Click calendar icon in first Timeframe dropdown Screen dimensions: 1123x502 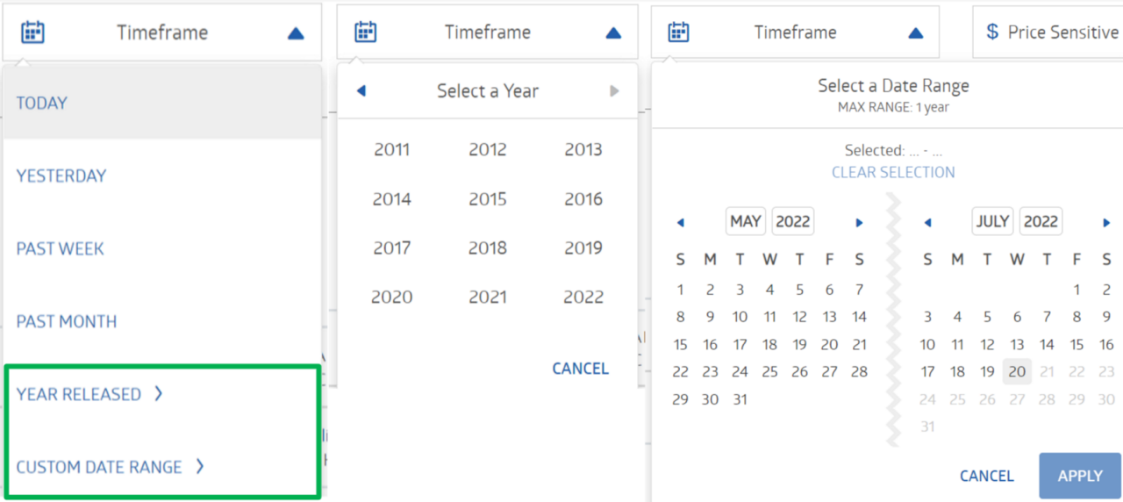point(32,32)
